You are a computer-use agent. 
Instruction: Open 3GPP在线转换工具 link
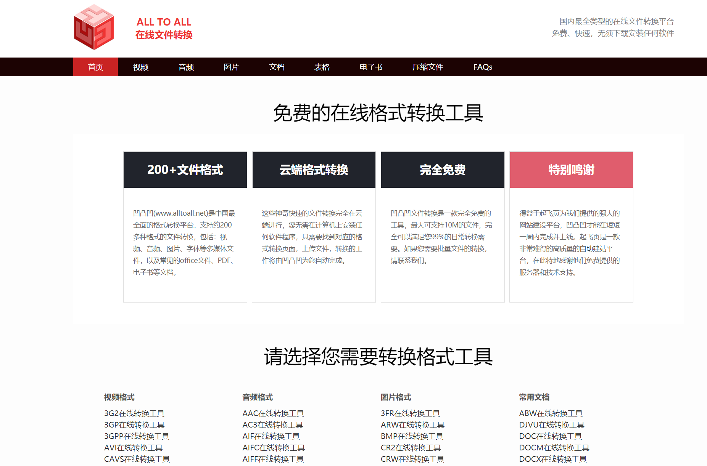[x=137, y=436]
